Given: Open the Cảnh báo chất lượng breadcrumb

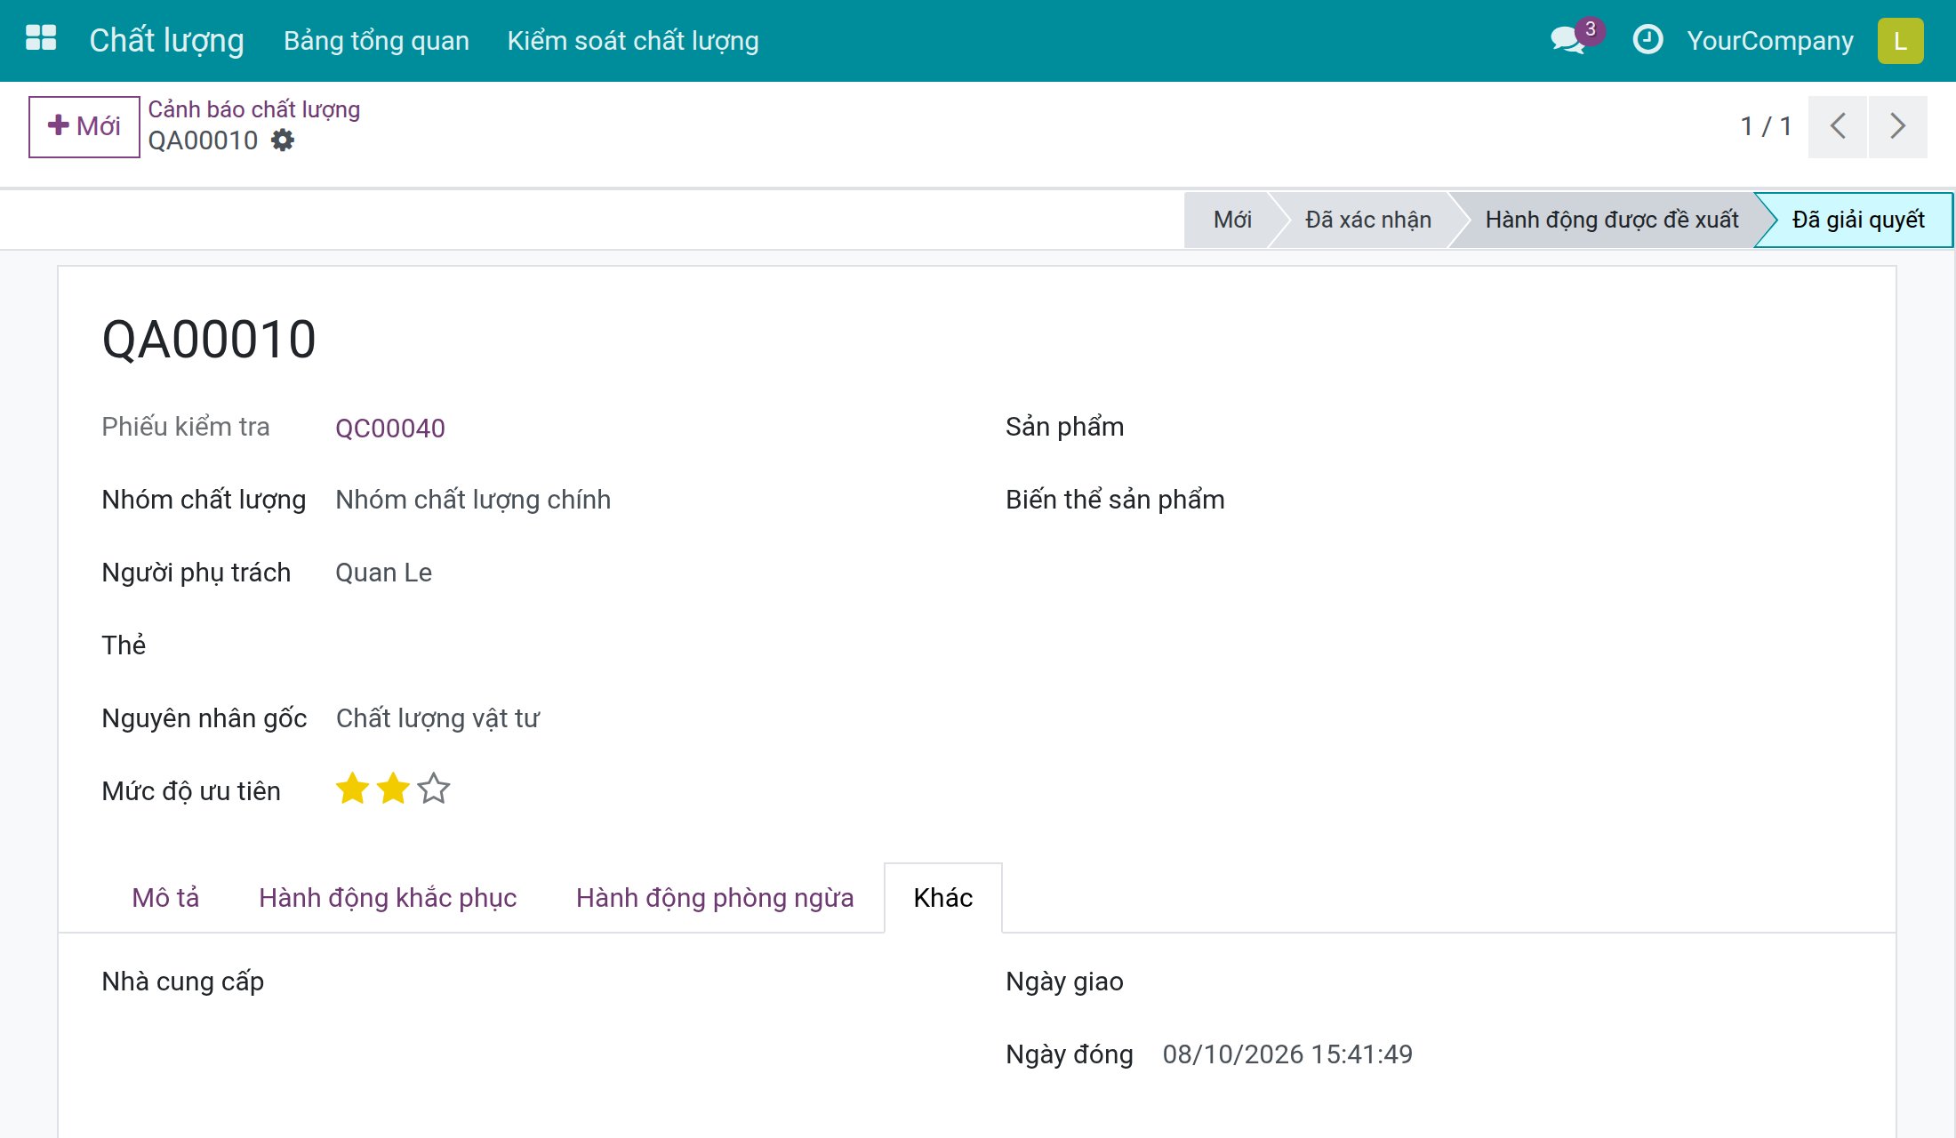Looking at the screenshot, I should [x=254, y=109].
